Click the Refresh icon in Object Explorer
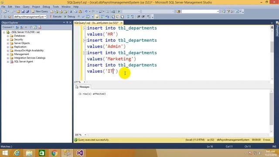Viewport: 279px width, 157px height. coord(35,27)
